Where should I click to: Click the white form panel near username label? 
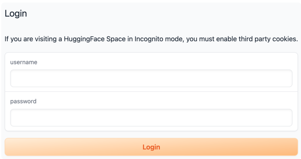tap(151, 72)
